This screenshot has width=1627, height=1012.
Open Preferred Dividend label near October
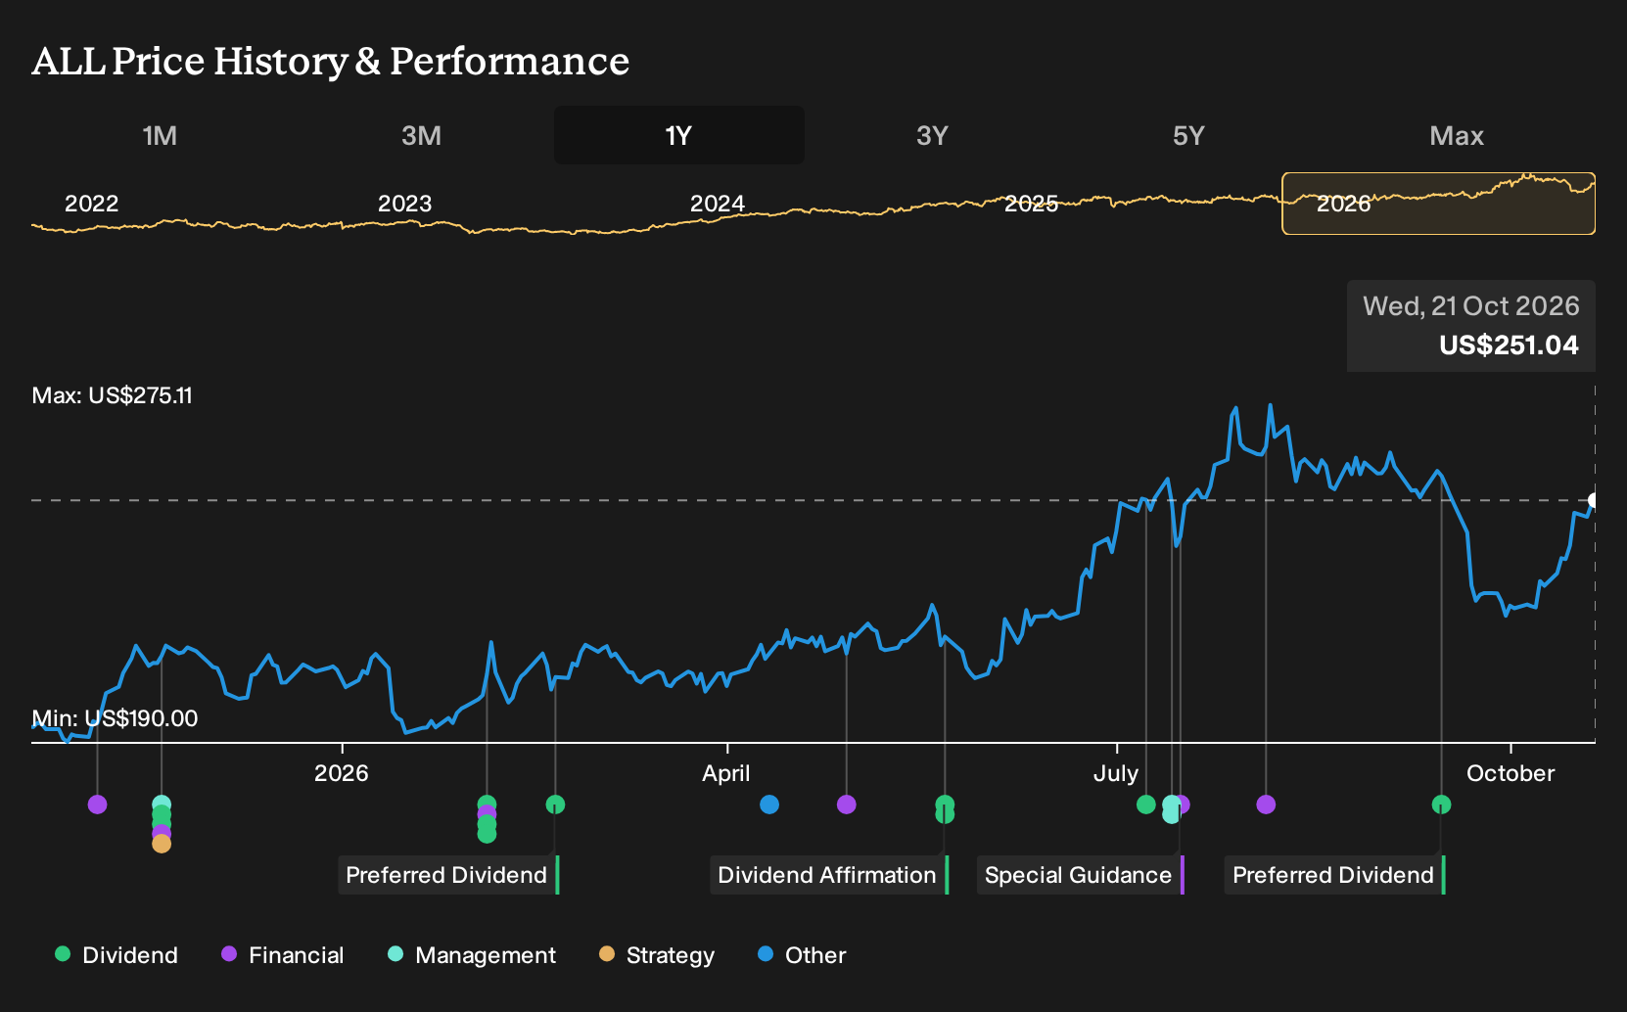1335,875
